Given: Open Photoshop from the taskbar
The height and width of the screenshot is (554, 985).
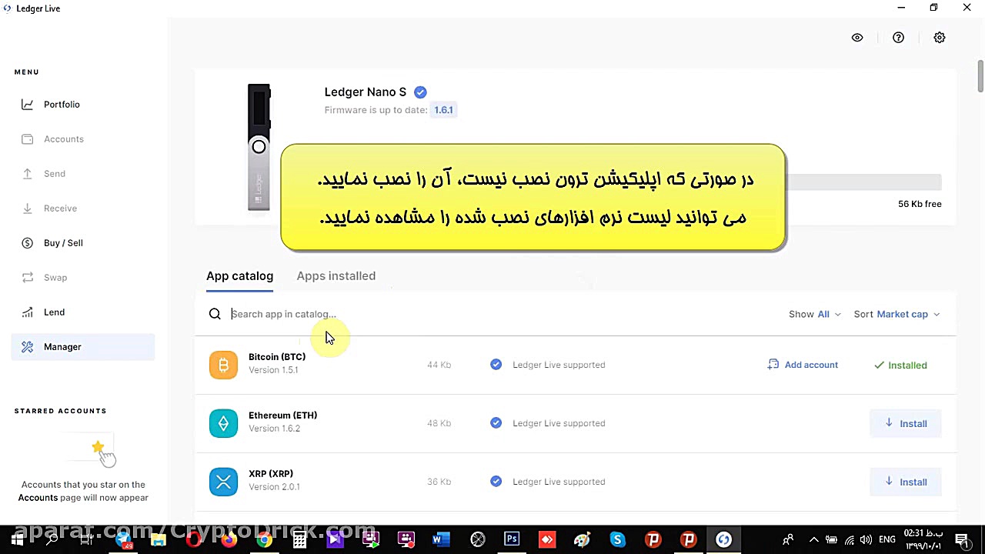Looking at the screenshot, I should [x=512, y=539].
